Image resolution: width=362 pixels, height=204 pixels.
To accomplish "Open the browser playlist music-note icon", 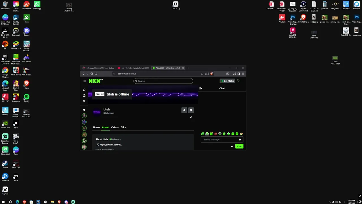I will 234,74.
